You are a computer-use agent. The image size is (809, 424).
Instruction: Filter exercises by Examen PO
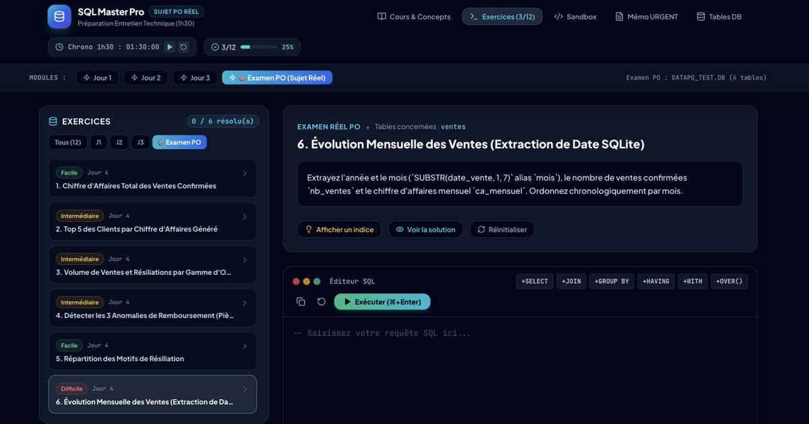pos(179,142)
